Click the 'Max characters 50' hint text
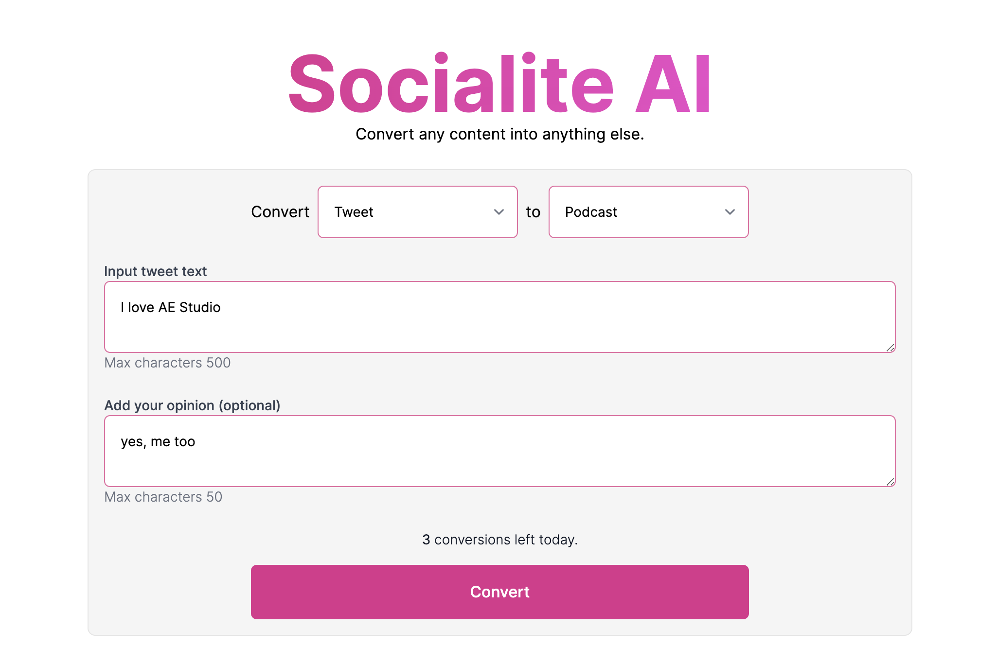Viewport: 997px width, 664px height. [163, 497]
